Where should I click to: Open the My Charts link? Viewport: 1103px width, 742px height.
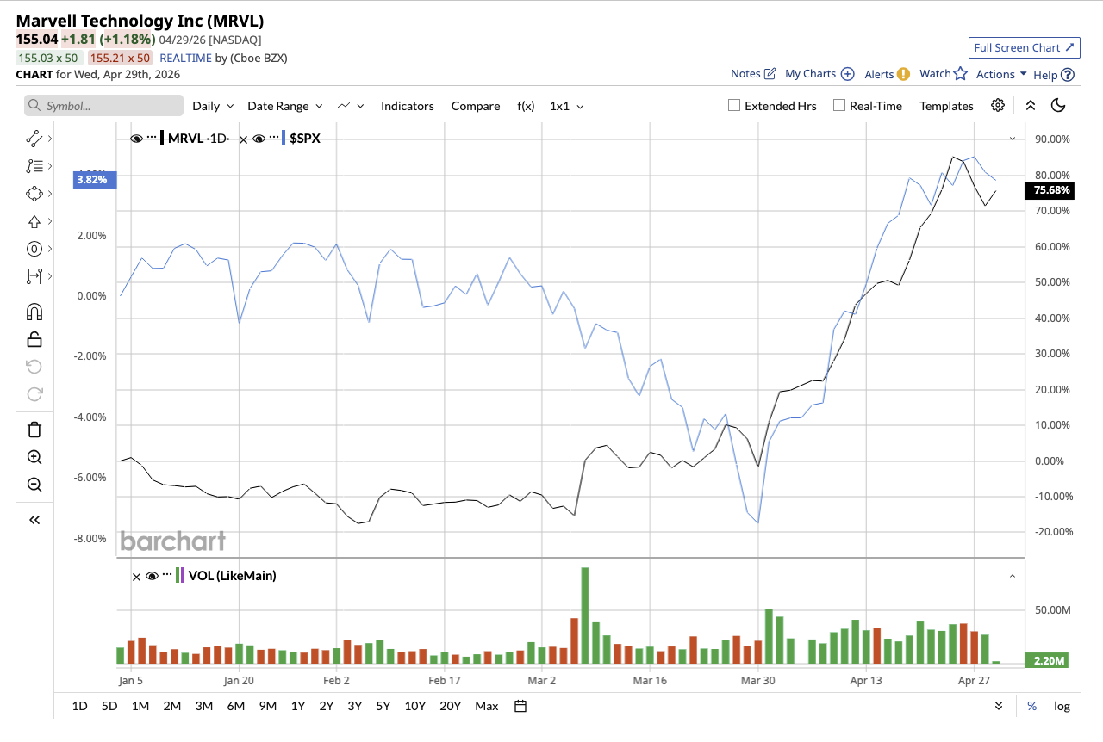tap(819, 74)
